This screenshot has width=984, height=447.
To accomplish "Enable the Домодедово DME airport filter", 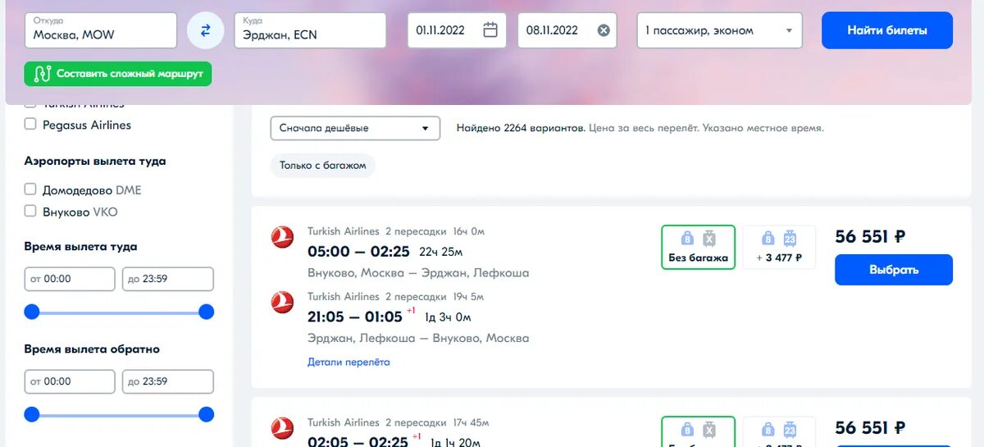I will point(30,189).
